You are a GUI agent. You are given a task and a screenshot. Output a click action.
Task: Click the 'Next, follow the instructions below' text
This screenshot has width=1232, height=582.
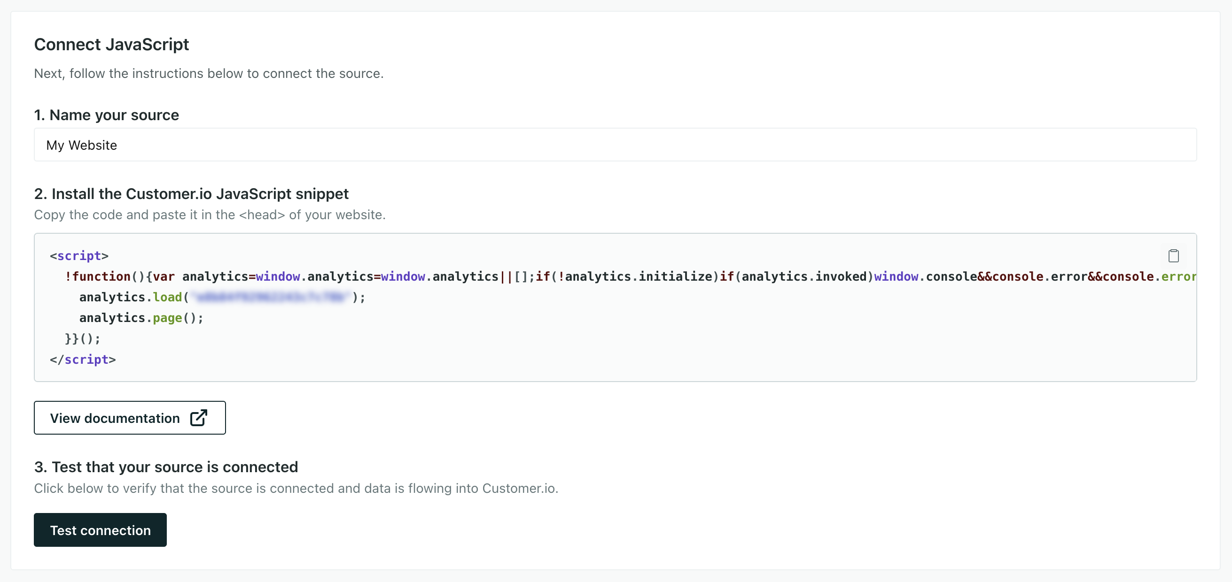209,74
